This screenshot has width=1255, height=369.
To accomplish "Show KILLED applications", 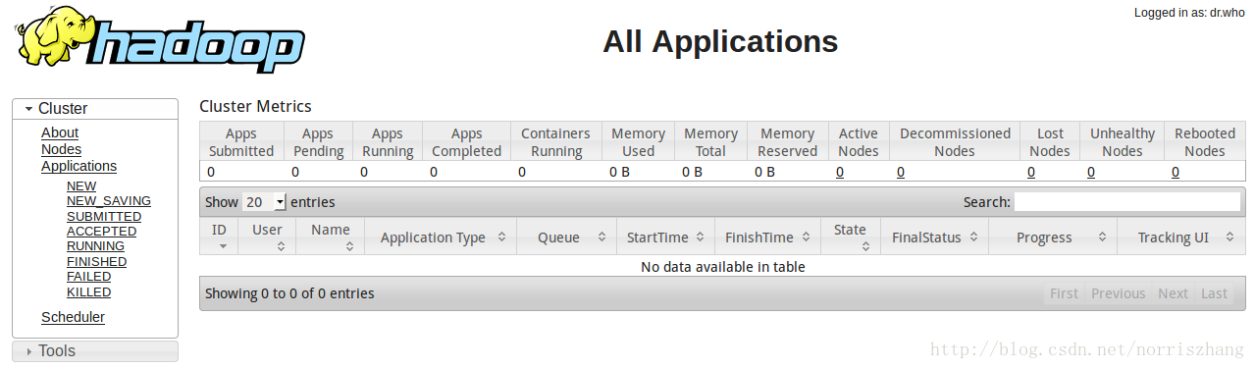I will click(88, 292).
